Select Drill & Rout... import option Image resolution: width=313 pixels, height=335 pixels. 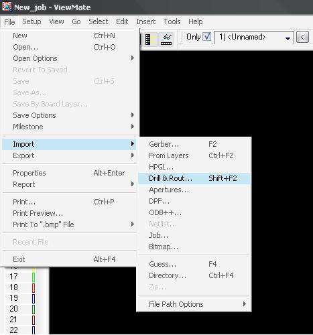point(194,178)
